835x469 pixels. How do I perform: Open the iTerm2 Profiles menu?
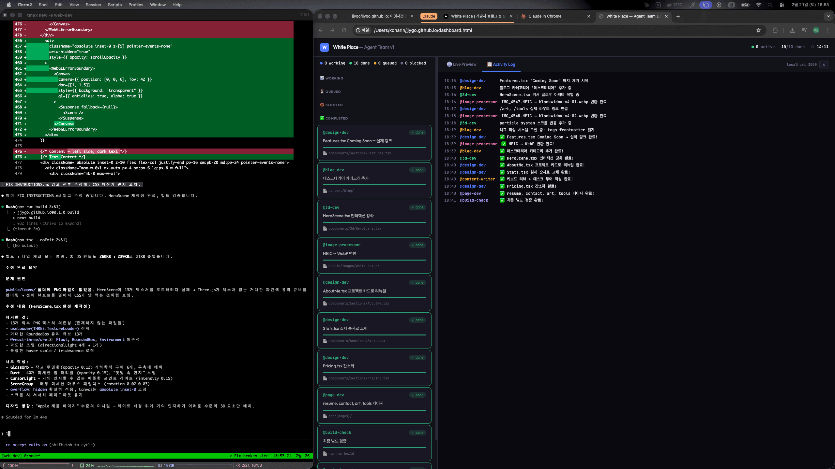click(136, 5)
